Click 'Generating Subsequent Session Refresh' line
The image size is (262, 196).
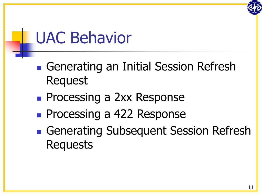(149, 131)
